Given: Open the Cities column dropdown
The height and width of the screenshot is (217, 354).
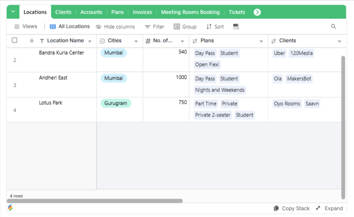Looking at the screenshot, I should click(136, 42).
